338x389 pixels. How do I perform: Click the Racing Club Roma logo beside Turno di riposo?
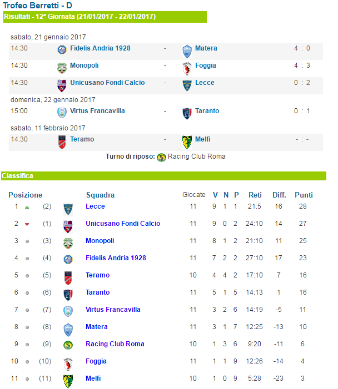click(x=161, y=157)
